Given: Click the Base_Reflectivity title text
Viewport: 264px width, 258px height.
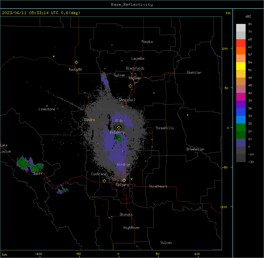Looking at the screenshot, I should point(132,5).
